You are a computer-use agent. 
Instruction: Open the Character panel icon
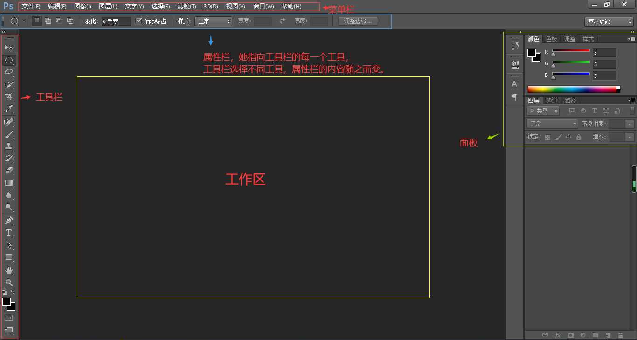515,84
